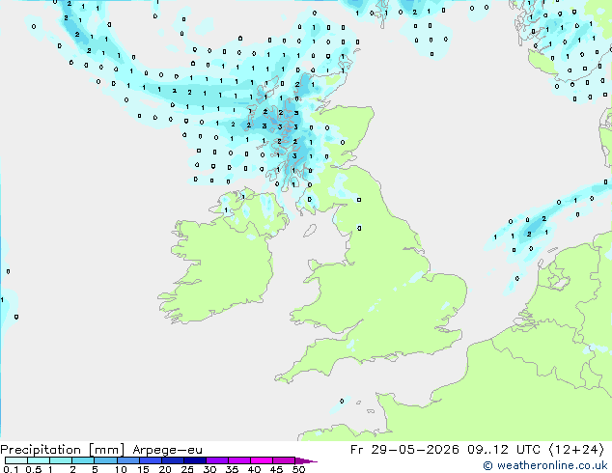Click the '40' legend scale number
612x473 pixels.
[254, 469]
